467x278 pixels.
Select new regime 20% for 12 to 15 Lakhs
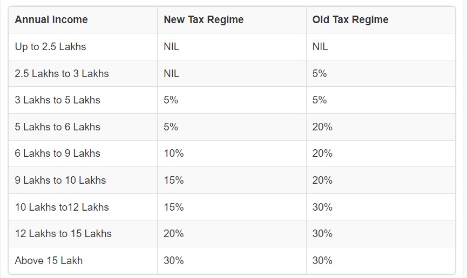174,234
